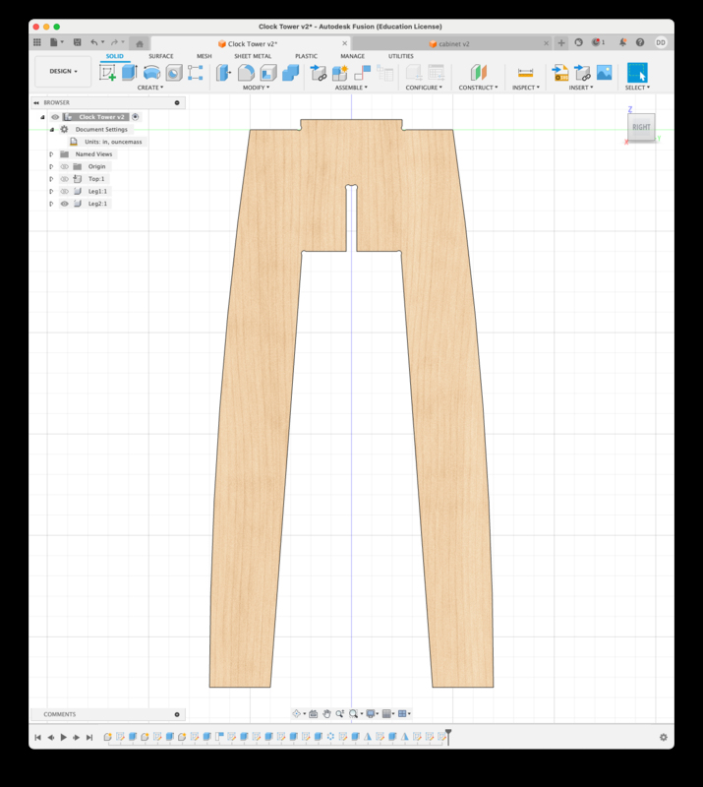Close the Clock Tower v2 tab

pyautogui.click(x=345, y=43)
